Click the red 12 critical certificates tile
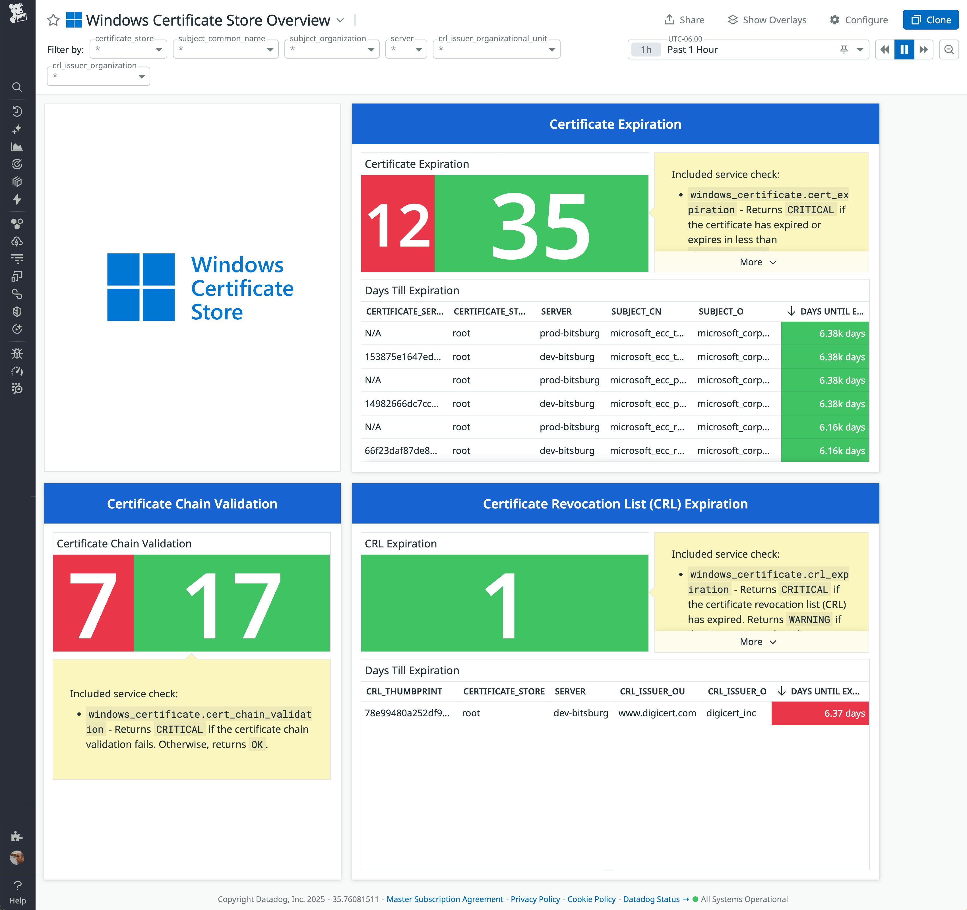967x910 pixels. click(x=397, y=224)
